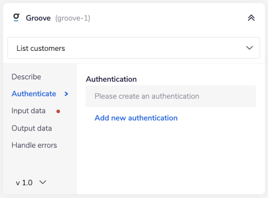Go to the Output data tab

pos(32,128)
